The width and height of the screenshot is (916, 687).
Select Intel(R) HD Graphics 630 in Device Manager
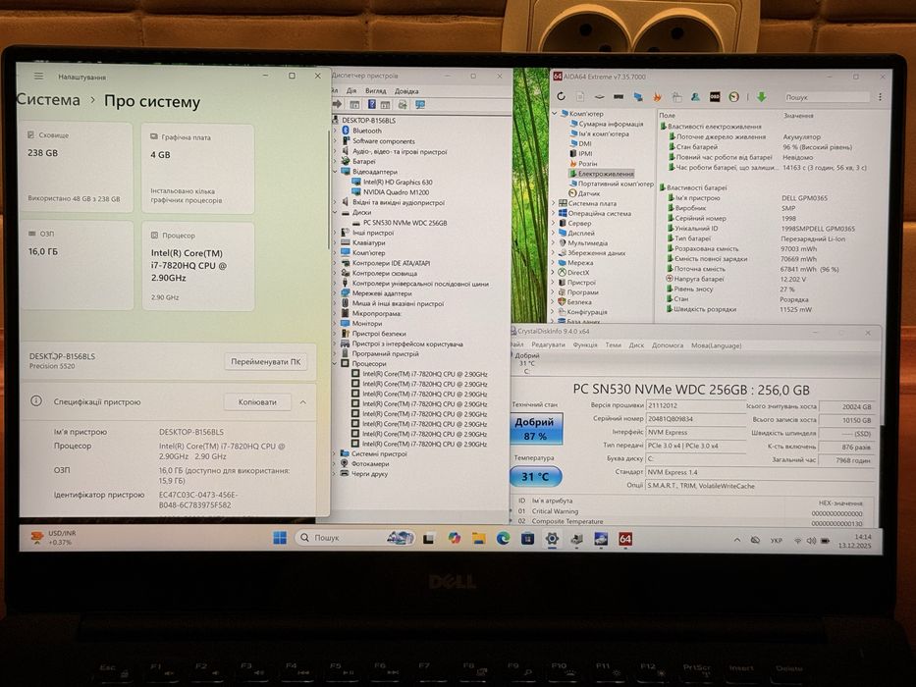(x=392, y=183)
